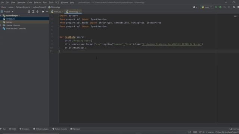This screenshot has width=239, height=134.
Task: Run the main configuration with green play
Action: pyautogui.click(x=216, y=7)
